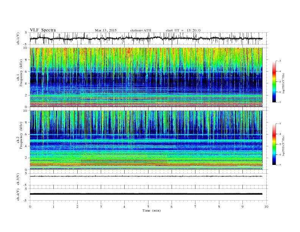Viewport: 300px width, 232px height.
Task: Click the 'Time (min)' x-axis label
Action: tap(152, 210)
